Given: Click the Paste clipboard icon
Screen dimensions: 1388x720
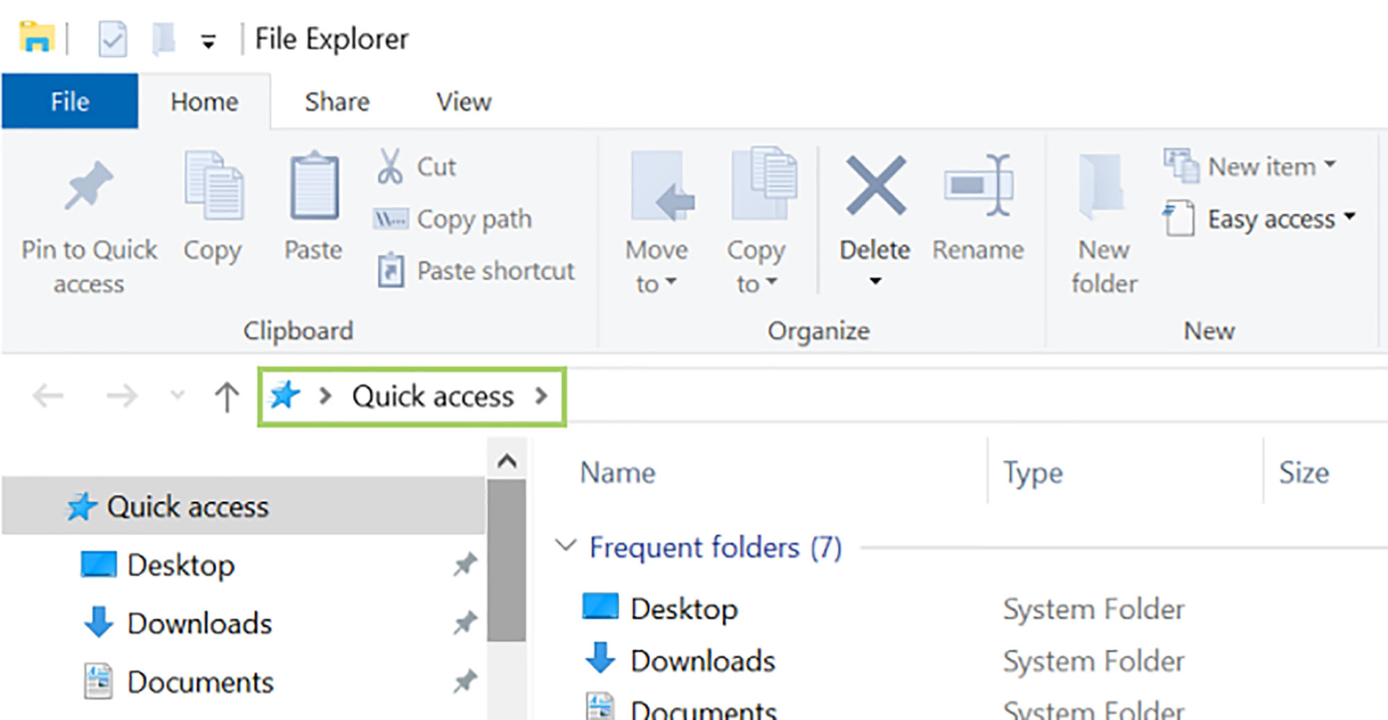Looking at the screenshot, I should coord(314,185).
